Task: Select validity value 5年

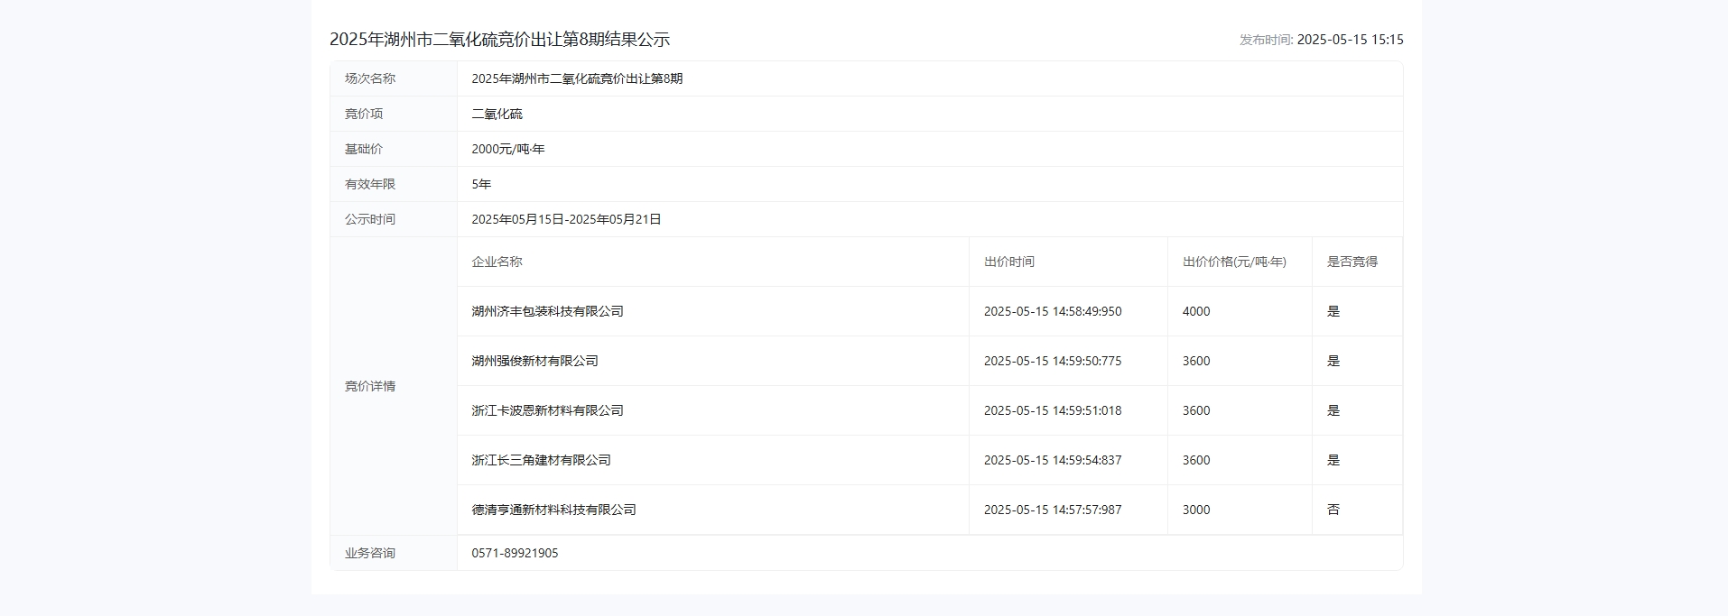Action: click(481, 184)
